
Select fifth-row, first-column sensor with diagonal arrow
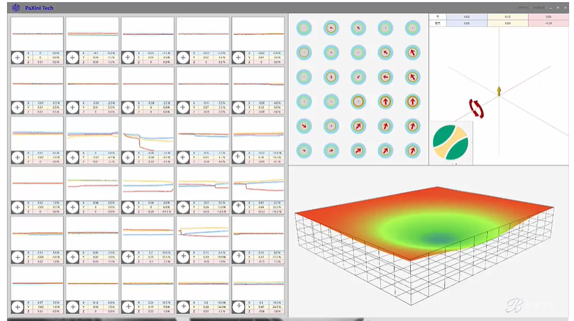[304, 126]
